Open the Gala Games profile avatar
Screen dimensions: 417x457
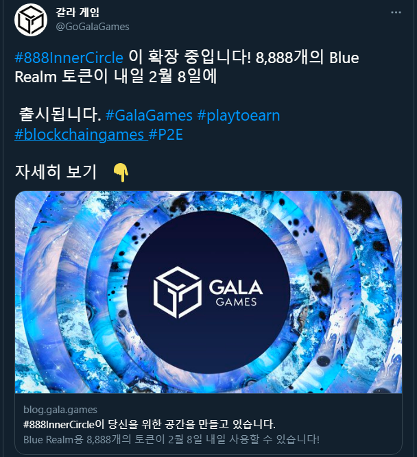tap(31, 20)
